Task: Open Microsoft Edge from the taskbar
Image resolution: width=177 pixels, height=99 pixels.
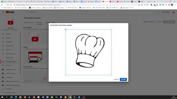Action: click(16, 97)
